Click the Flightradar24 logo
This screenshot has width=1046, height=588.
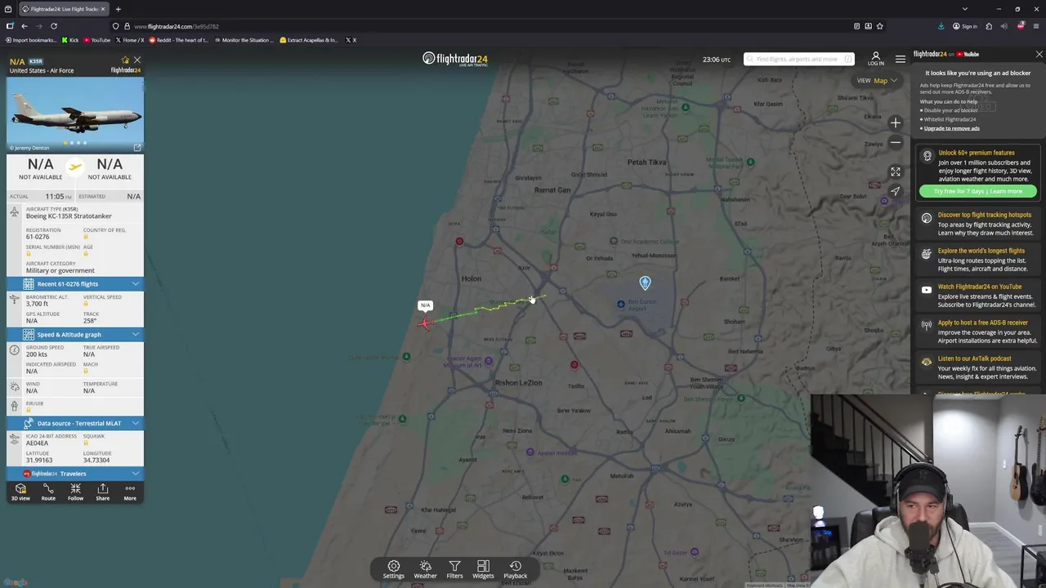(x=454, y=59)
